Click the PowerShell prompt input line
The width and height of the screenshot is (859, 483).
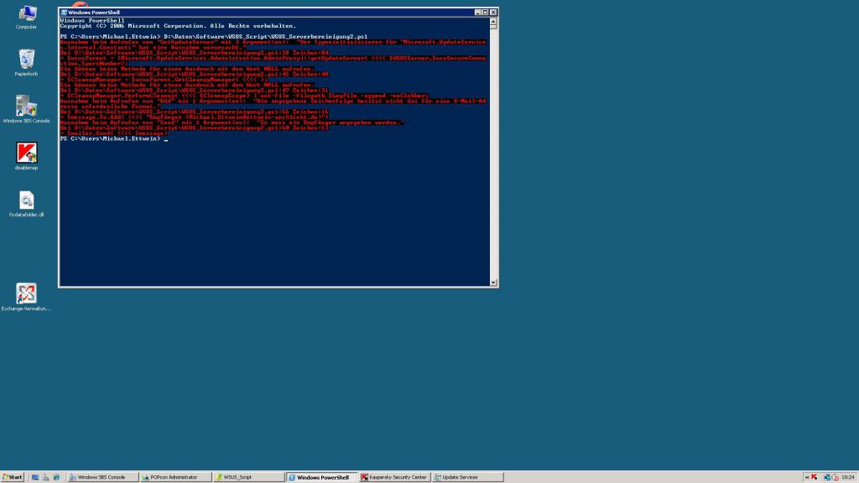(x=114, y=138)
